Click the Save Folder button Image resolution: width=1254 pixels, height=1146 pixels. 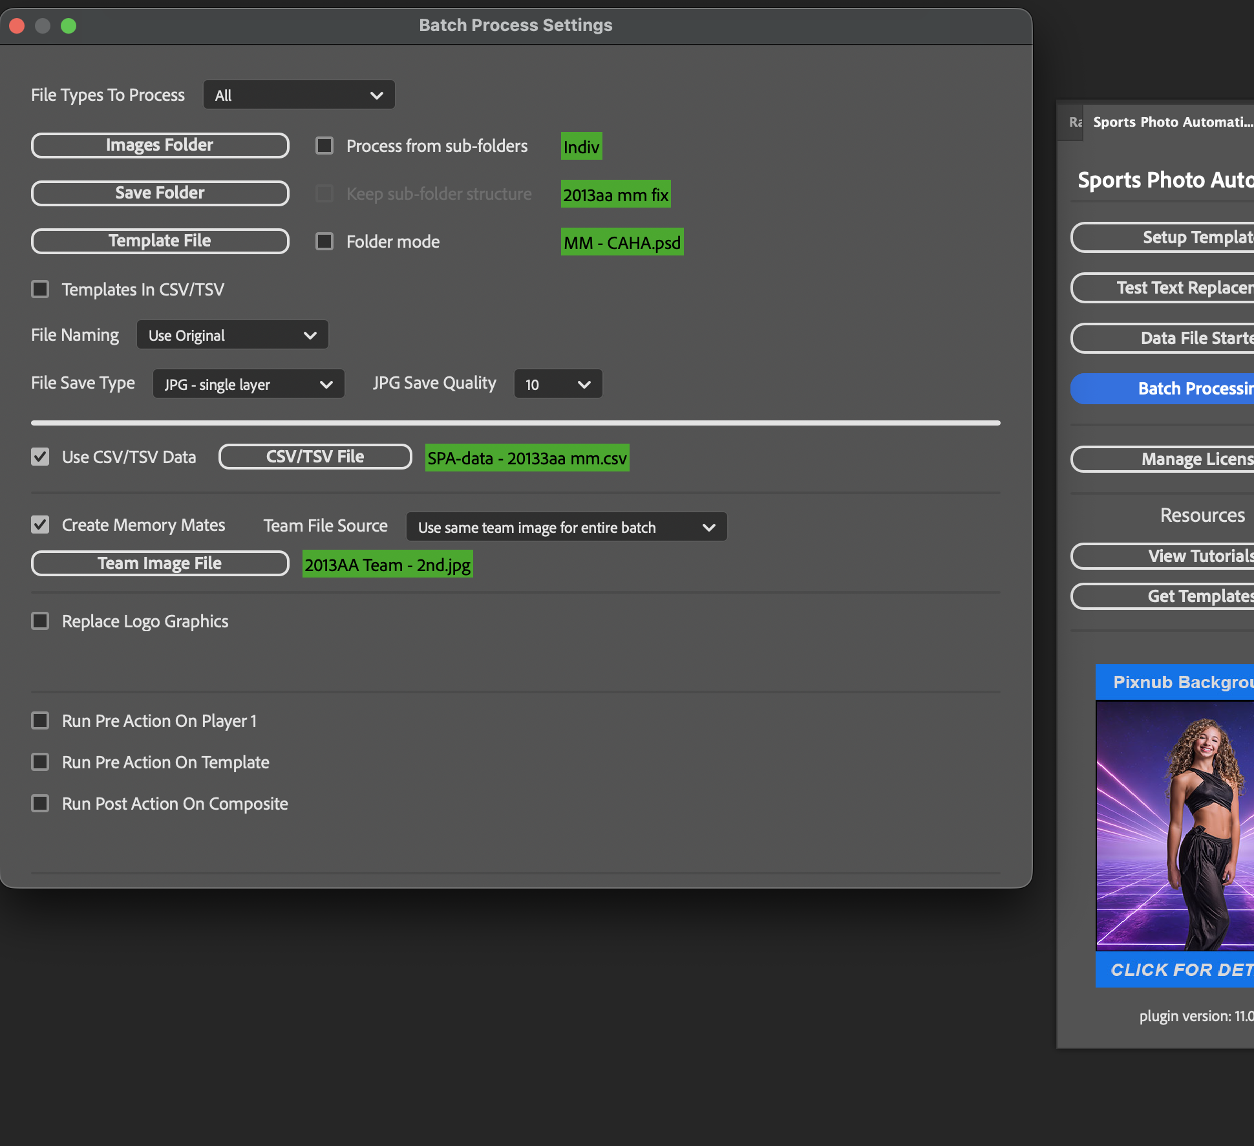click(x=160, y=193)
